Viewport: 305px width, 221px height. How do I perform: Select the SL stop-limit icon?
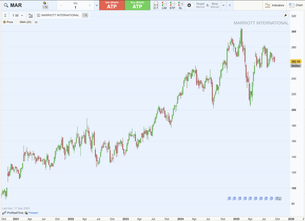click(x=180, y=5)
